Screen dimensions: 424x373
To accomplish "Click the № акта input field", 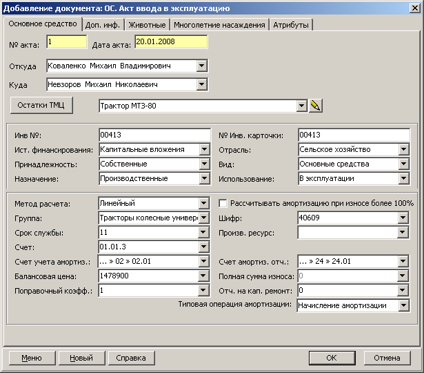I will (67, 41).
